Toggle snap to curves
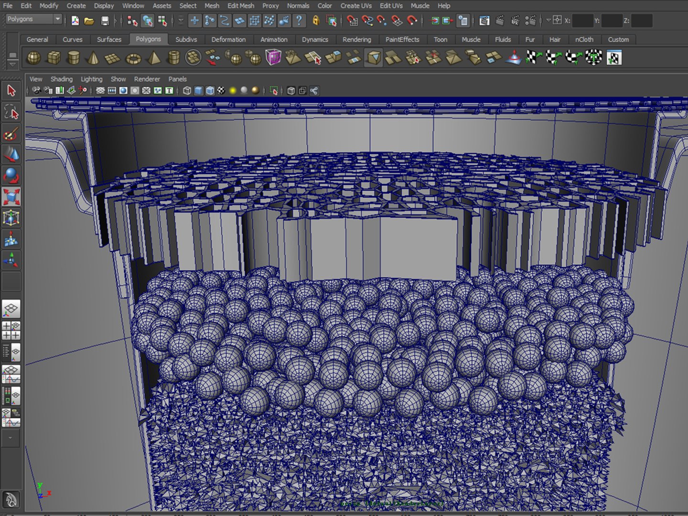The width and height of the screenshot is (688, 516). (x=367, y=21)
